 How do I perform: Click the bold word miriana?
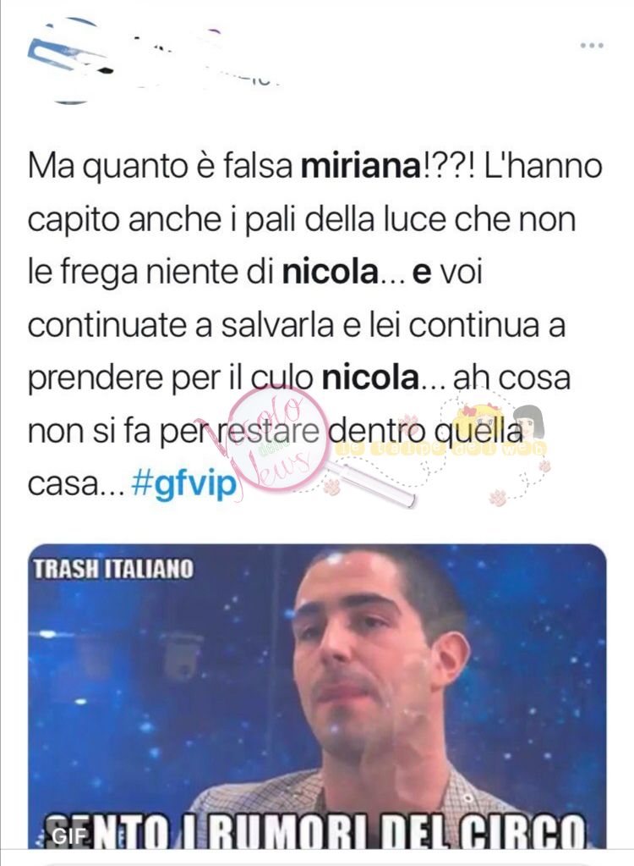tap(361, 166)
